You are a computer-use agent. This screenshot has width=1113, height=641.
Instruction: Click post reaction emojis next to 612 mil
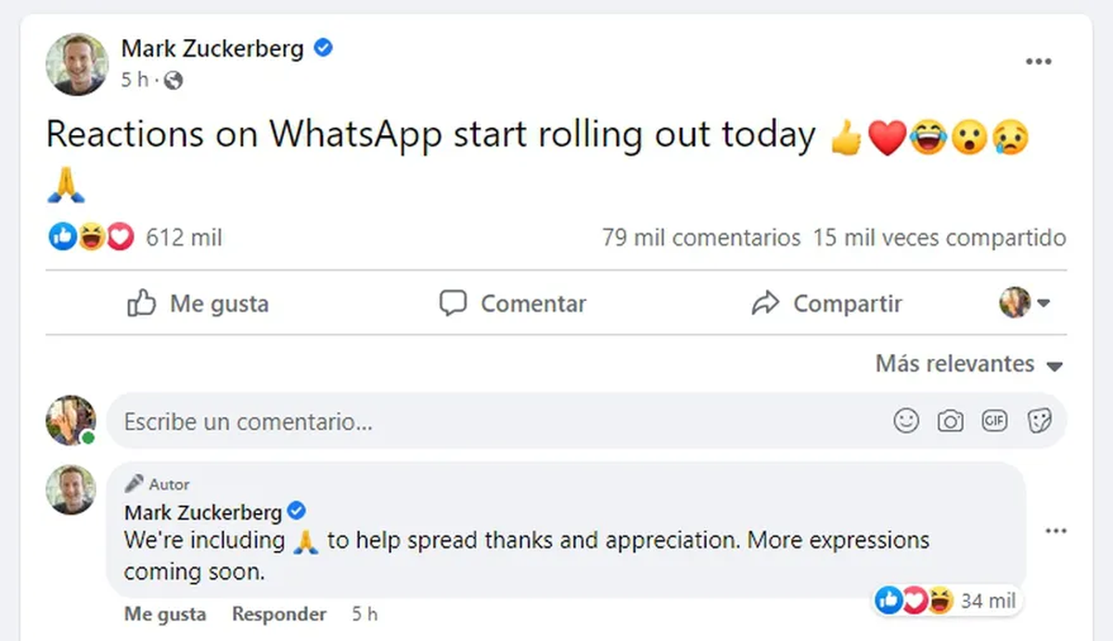coord(91,238)
